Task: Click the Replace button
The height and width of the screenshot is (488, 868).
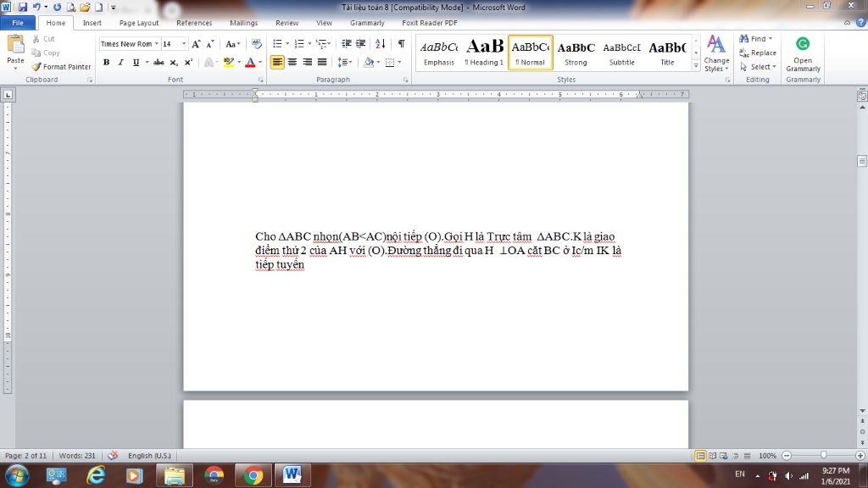Action: point(758,53)
